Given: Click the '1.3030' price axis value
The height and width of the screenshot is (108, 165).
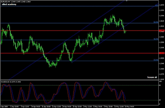Looking at the screenshot, I should [x=162, y=58].
